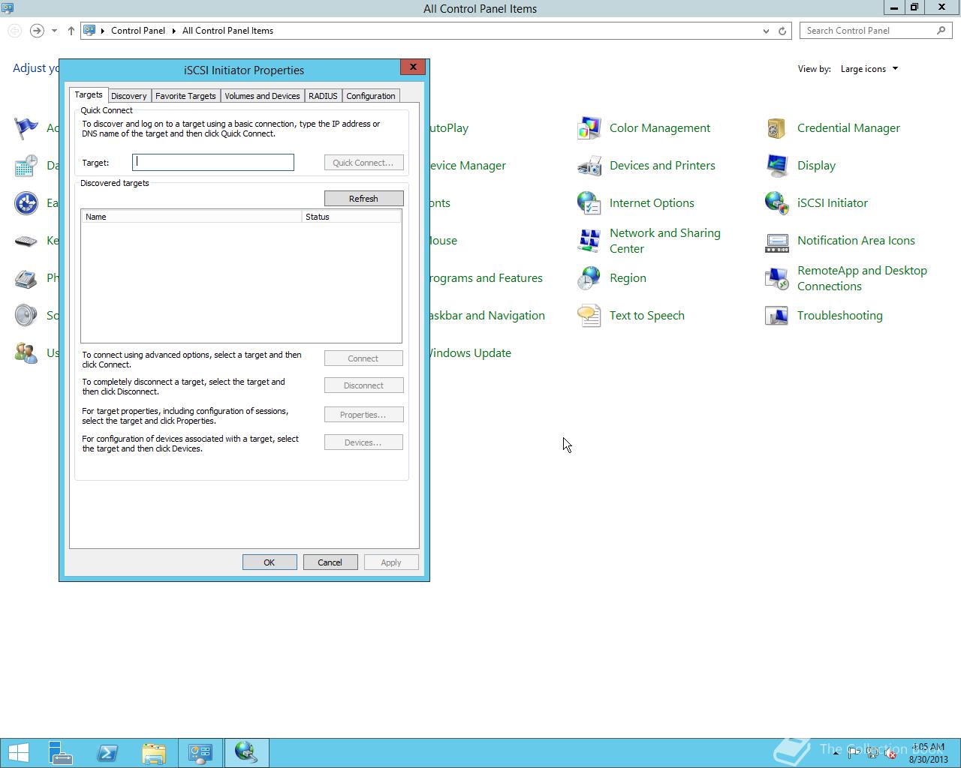Click the Windows Update link

tap(470, 353)
